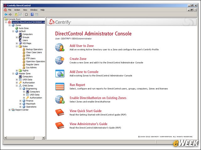Click Enable DirectAuthorize on Existing Zones link

[x=98, y=98]
